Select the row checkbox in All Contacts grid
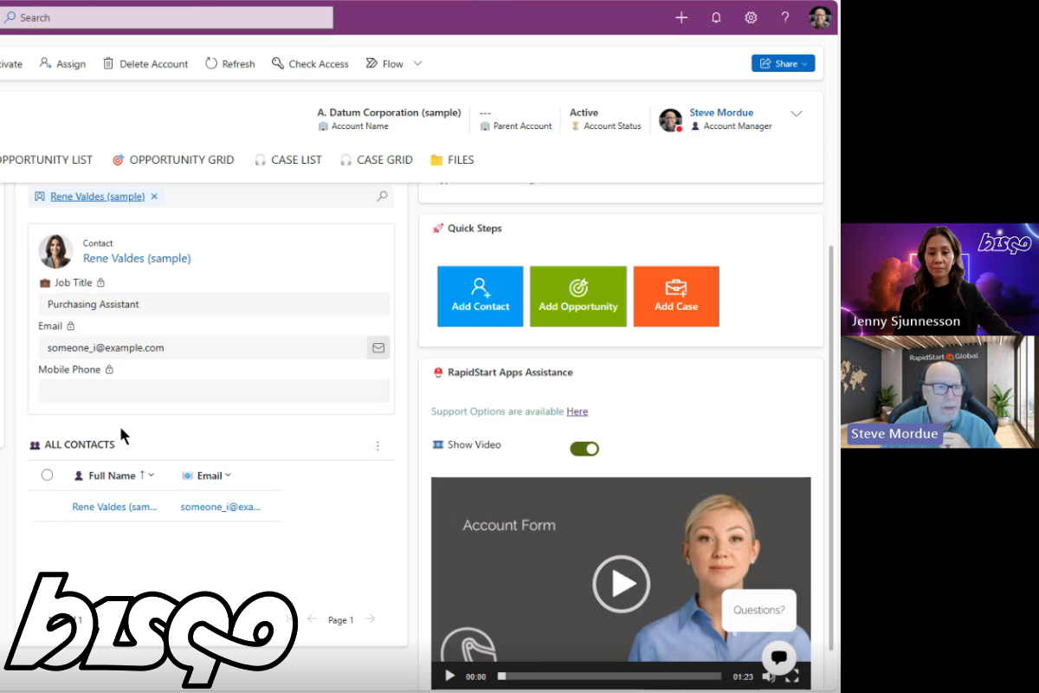 (47, 475)
